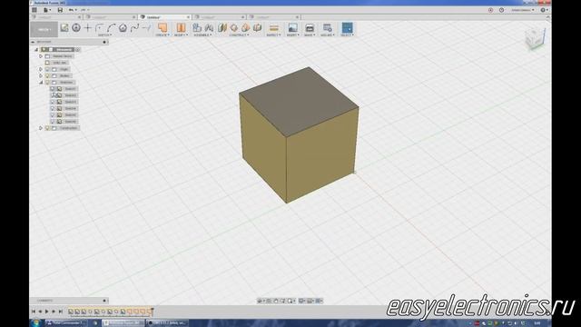
Task: Open the INSPECT dropdown menu
Action: pyautogui.click(x=274, y=35)
